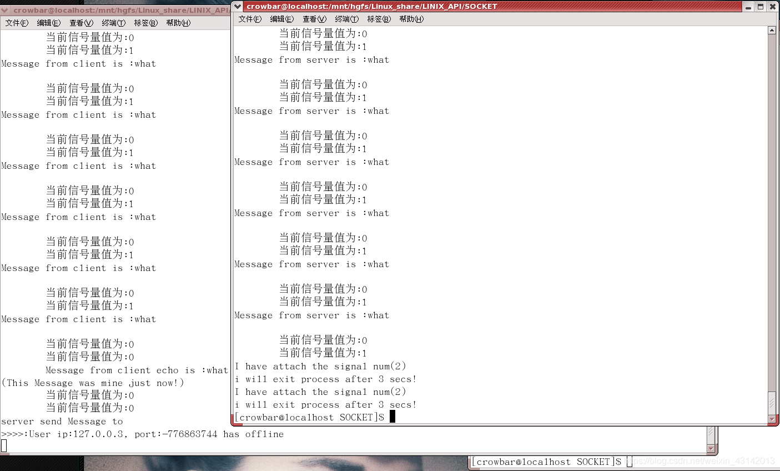Open 查看(V) menu in front terminal window
780x471 pixels.
coord(314,19)
